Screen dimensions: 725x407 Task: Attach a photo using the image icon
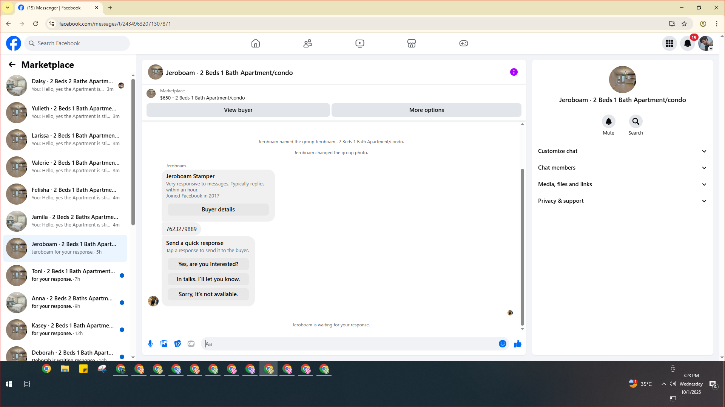click(164, 344)
